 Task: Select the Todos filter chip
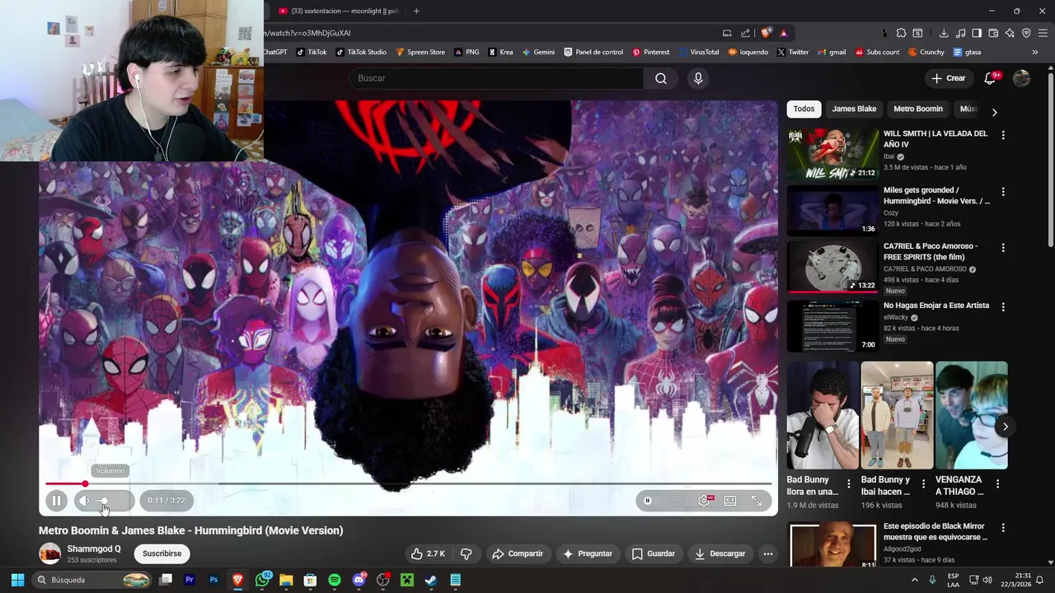coord(804,109)
